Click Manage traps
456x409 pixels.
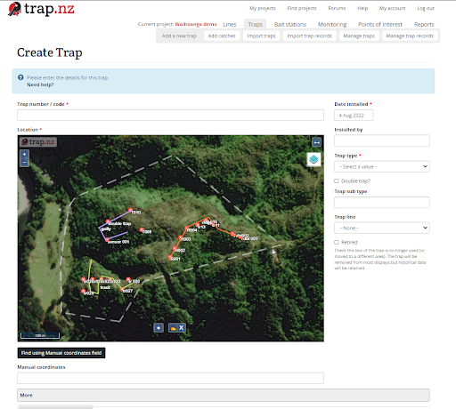(359, 36)
